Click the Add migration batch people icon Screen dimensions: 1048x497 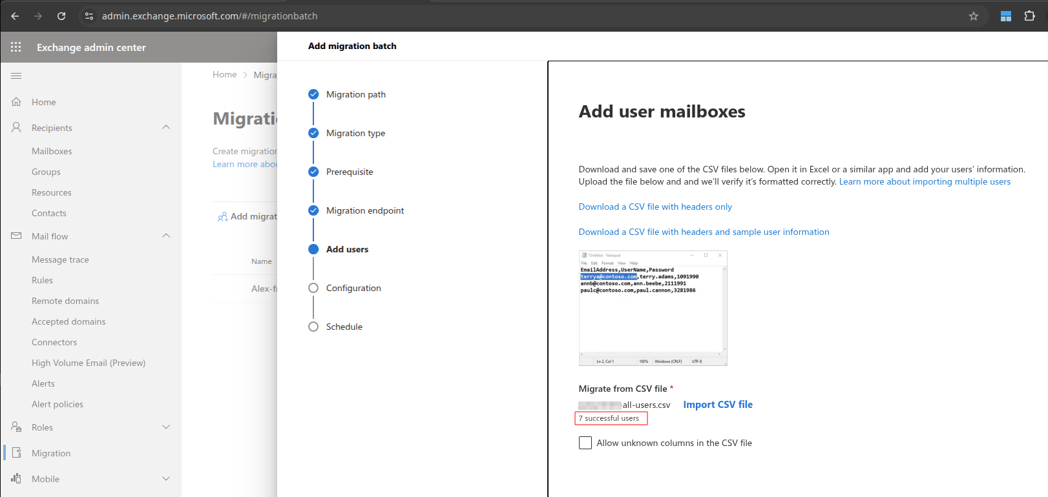(222, 217)
